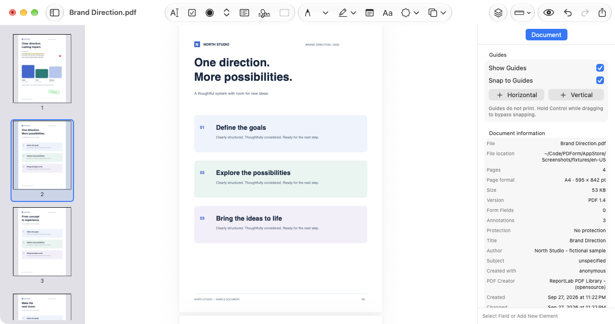Viewport: 615px width, 324px height.
Task: Click the 'Explore the possibilities' heading
Action: click(x=253, y=173)
